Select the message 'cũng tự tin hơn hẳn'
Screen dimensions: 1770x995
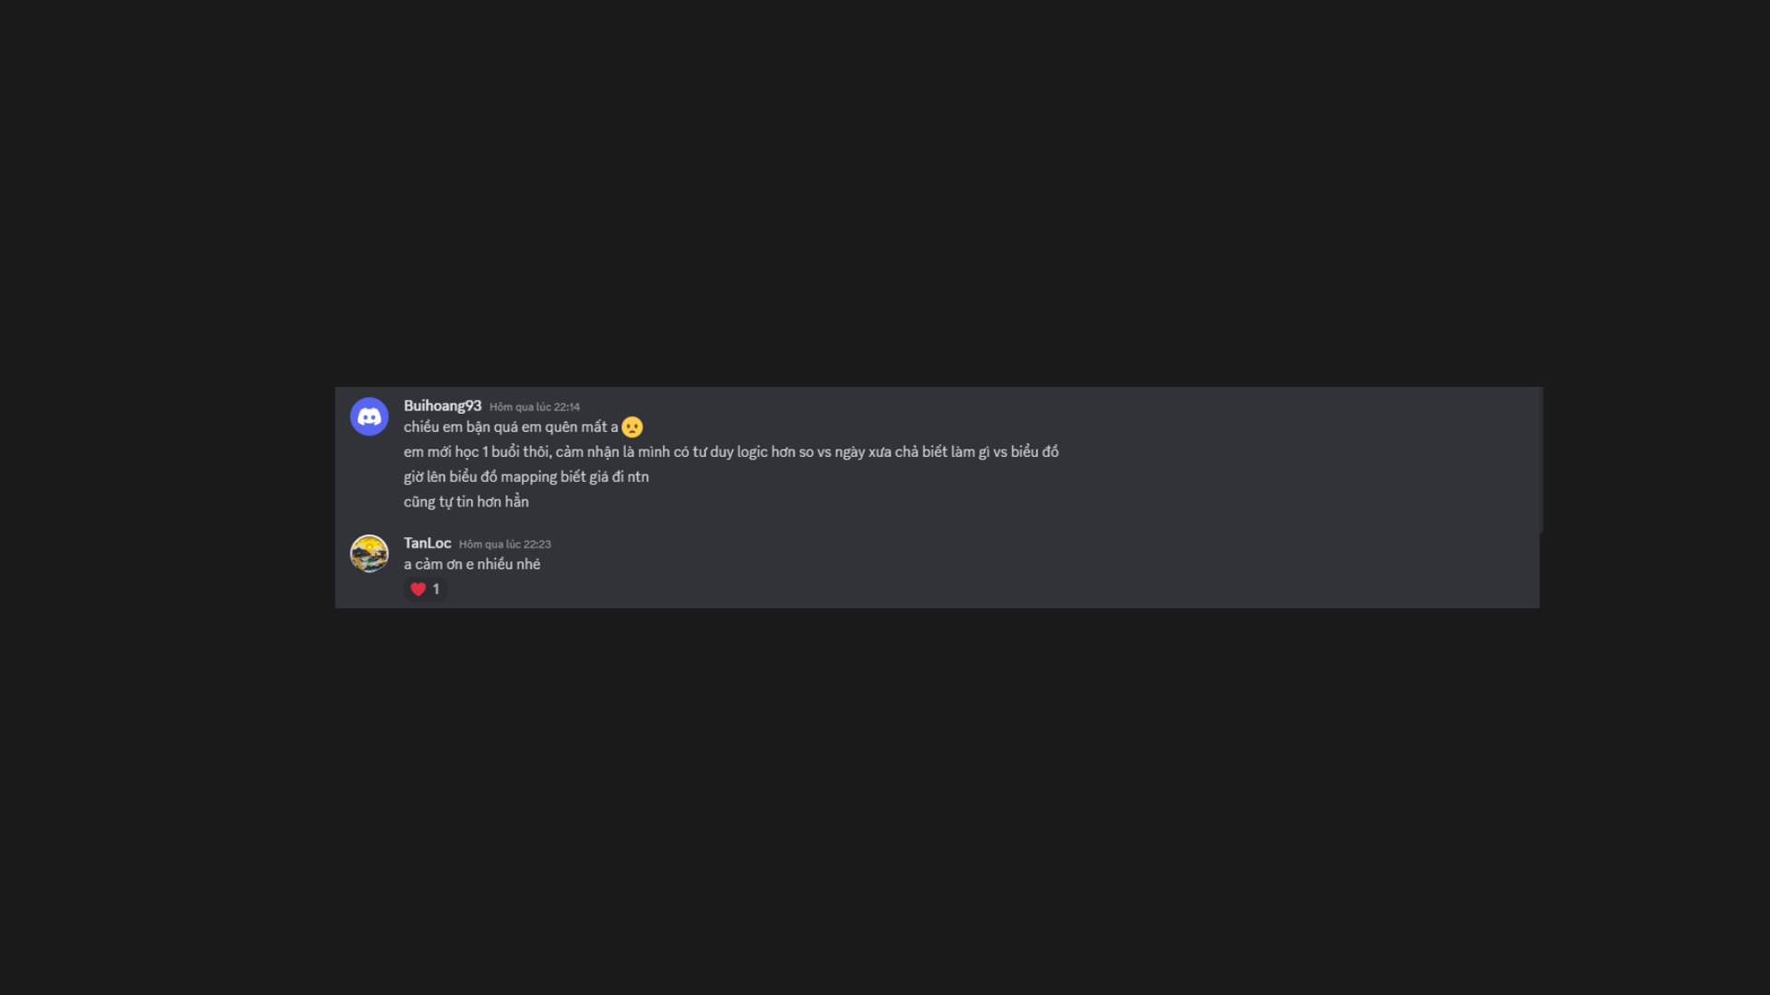click(x=466, y=502)
